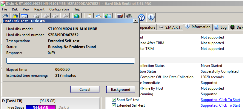The height and width of the screenshot is (109, 243).
Task: Click the disk icon on the S.M.A.R.T. tab
Action: [x=161, y=27]
